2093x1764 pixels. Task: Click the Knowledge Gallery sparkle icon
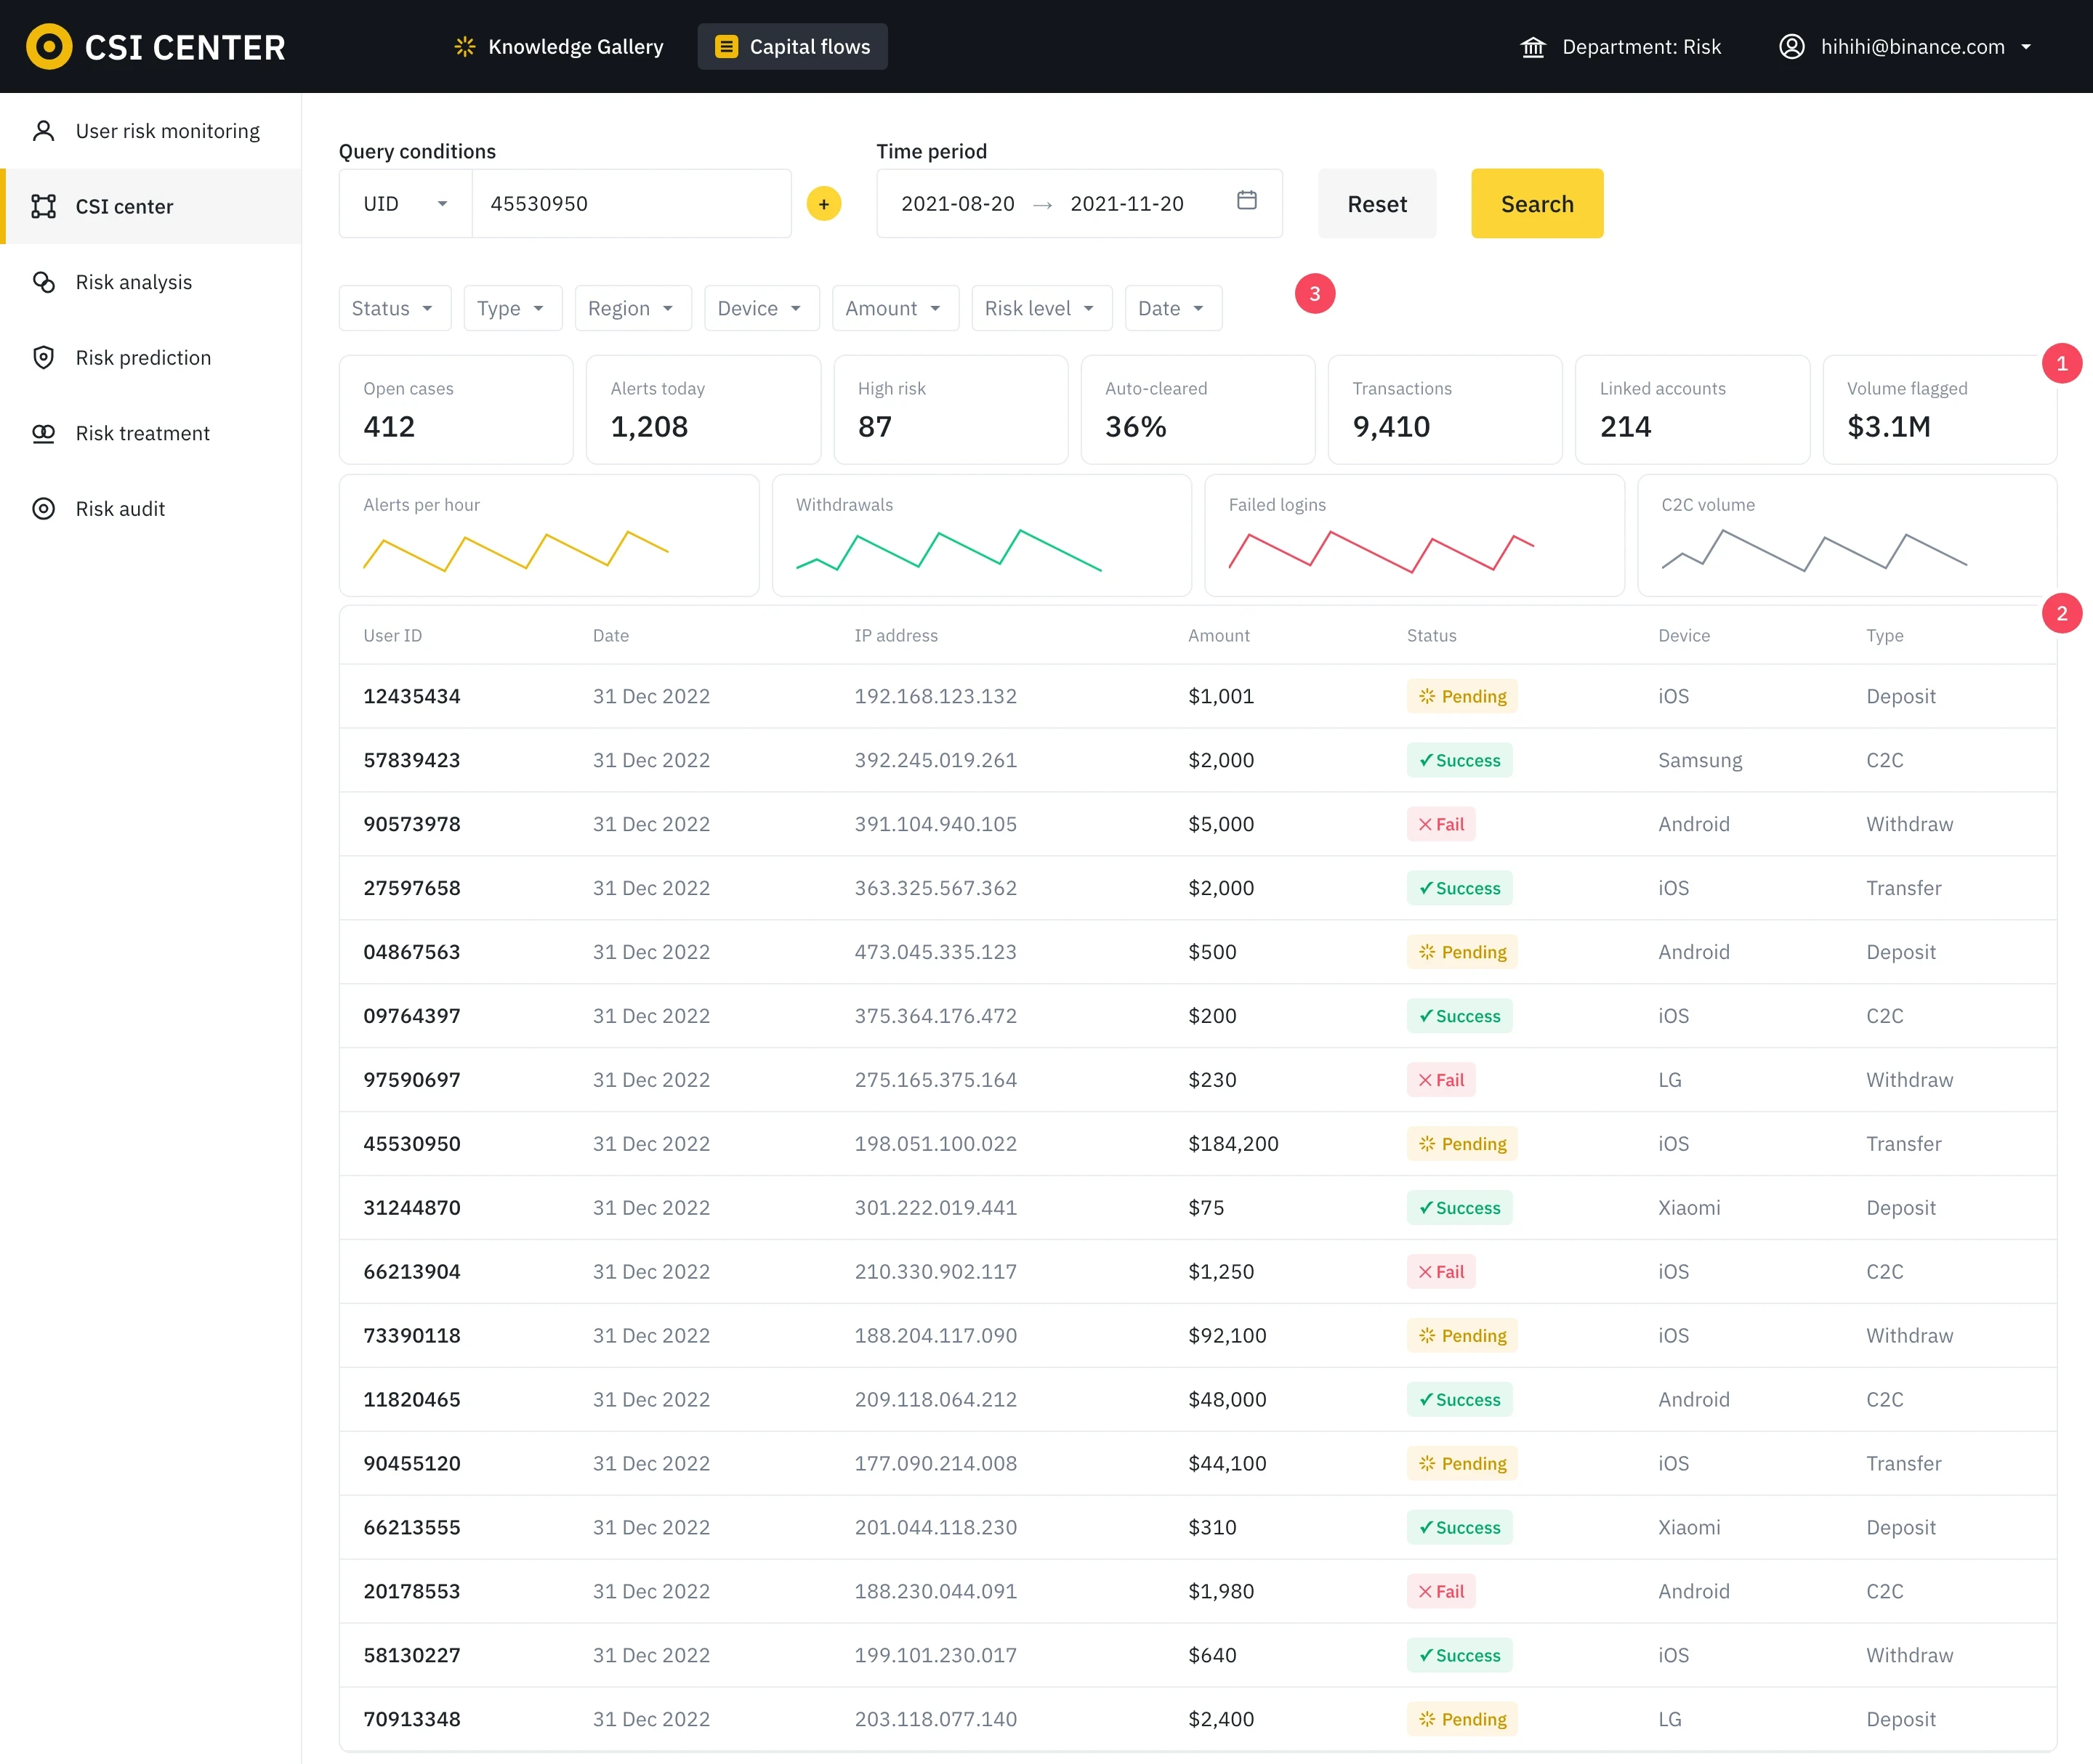click(464, 46)
